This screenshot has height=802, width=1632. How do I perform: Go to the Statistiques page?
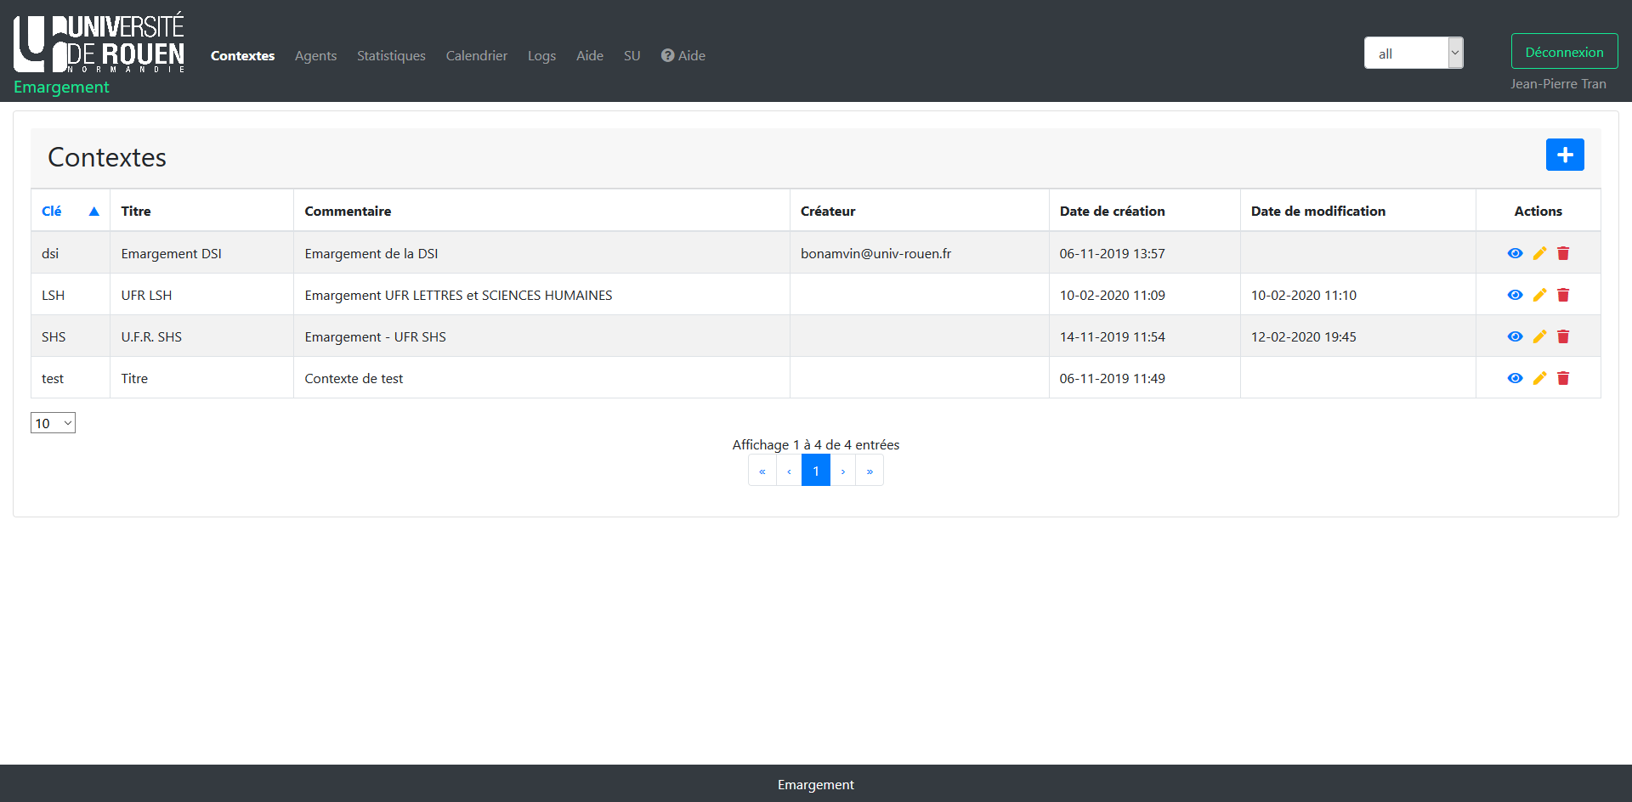point(391,55)
